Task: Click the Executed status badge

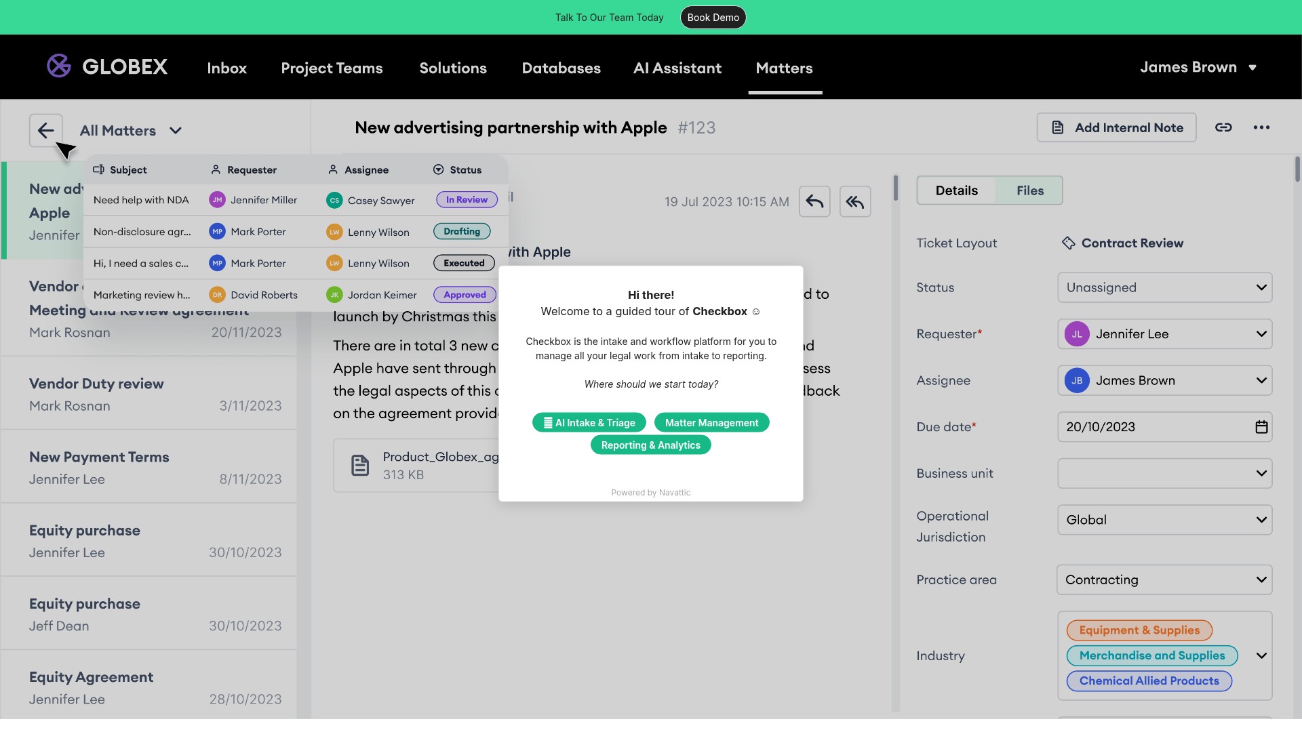Action: [464, 263]
